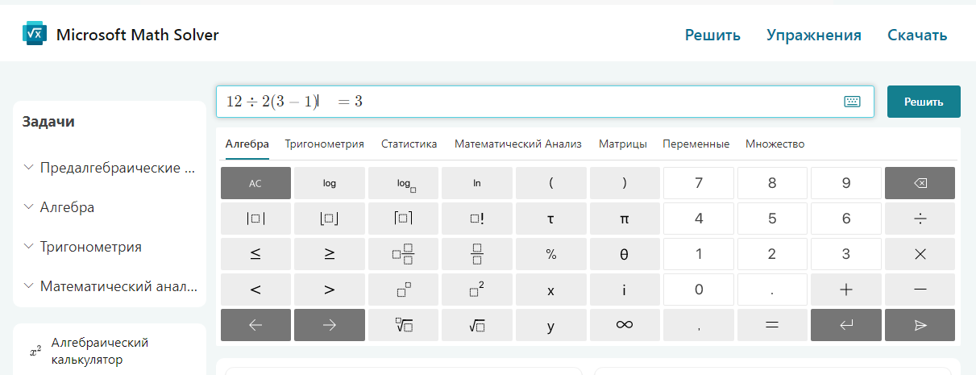This screenshot has height=375, width=976.
Task: Expand the Тригонометрия tasks section
Action: click(90, 247)
